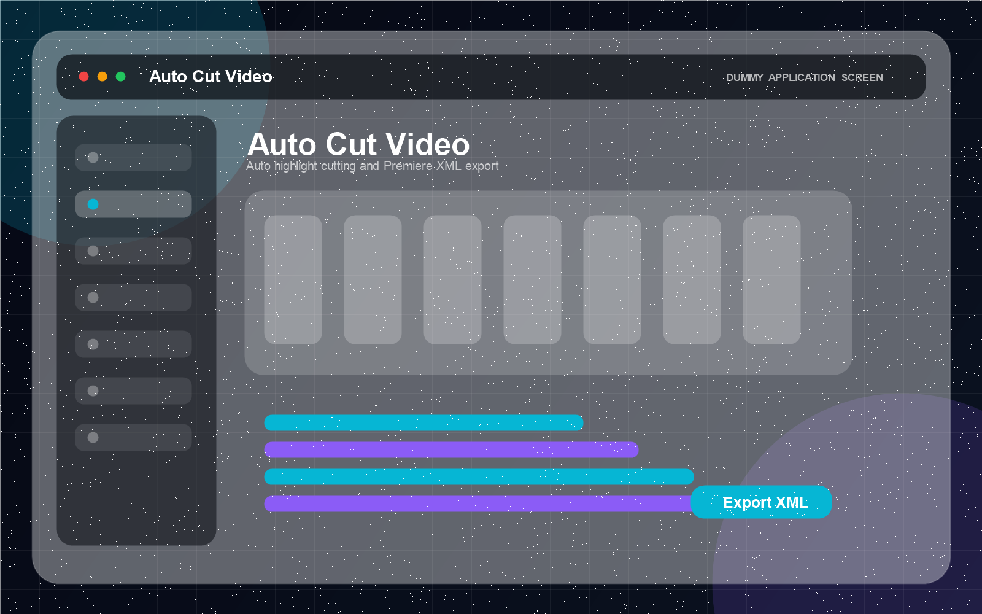Minimize the window with the orange dot
982x614 pixels.
click(102, 76)
